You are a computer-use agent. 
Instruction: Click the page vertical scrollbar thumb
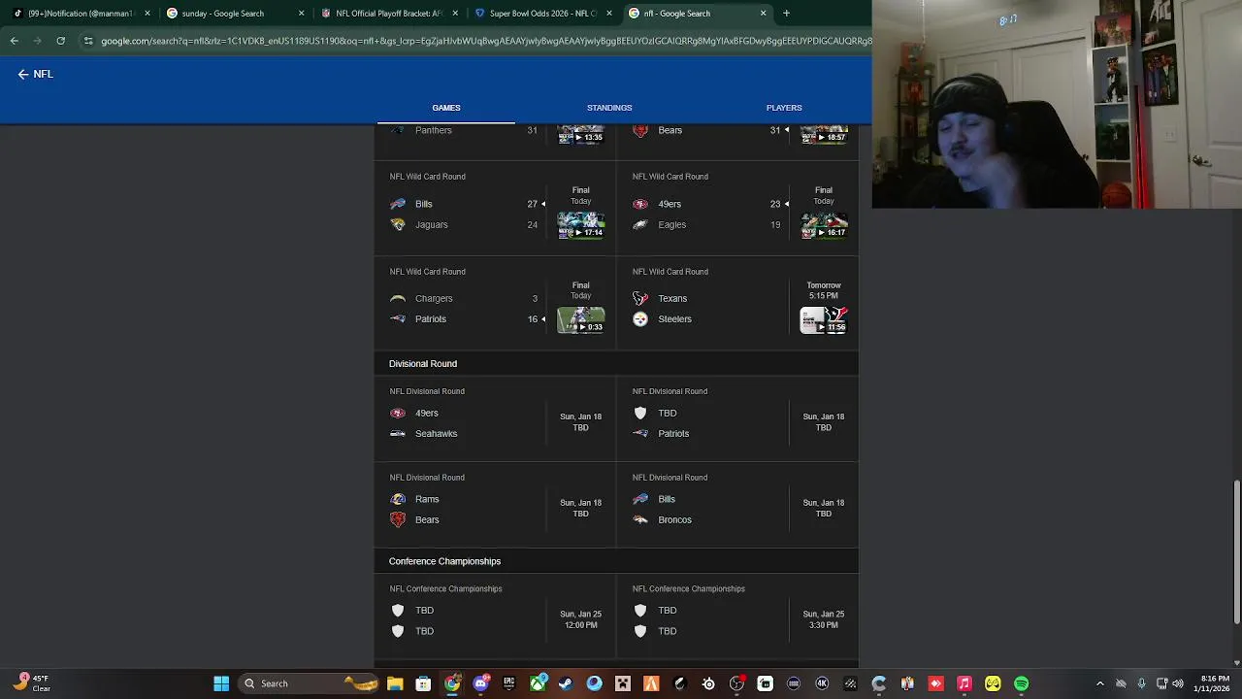coord(1236,552)
